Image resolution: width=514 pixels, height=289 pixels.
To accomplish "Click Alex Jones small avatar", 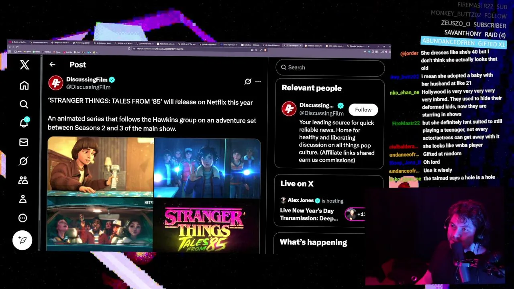I will 283,200.
